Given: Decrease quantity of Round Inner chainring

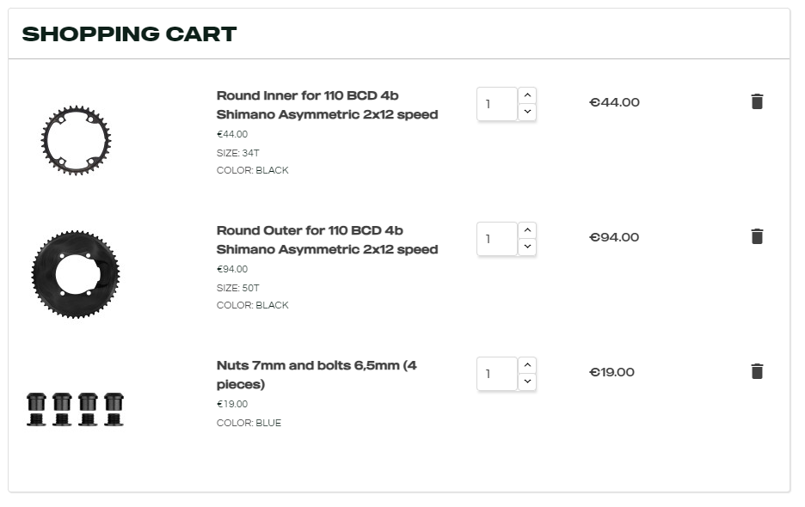Looking at the screenshot, I should click(x=527, y=112).
